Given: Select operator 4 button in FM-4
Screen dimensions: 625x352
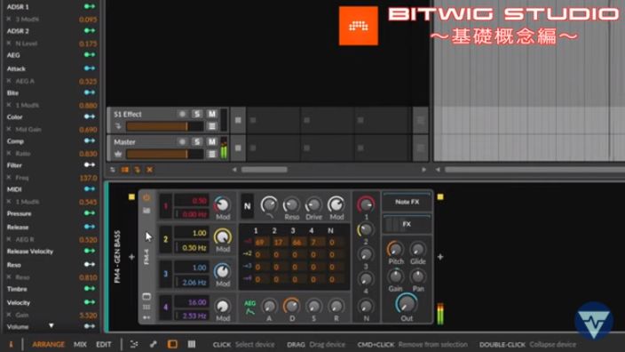Looking at the screenshot, I should click(x=166, y=307).
